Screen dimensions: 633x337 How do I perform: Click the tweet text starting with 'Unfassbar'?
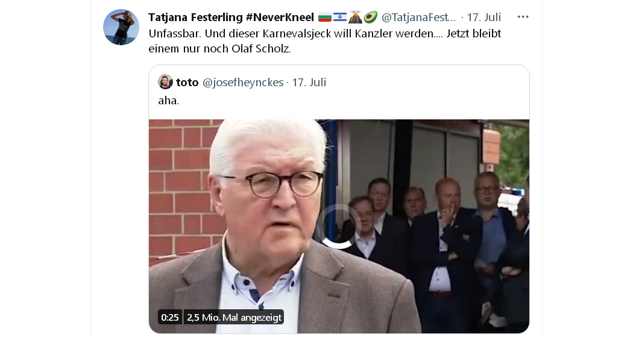pyautogui.click(x=324, y=41)
